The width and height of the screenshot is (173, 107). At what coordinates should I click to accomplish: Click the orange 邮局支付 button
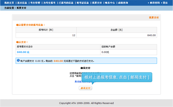point(85,88)
